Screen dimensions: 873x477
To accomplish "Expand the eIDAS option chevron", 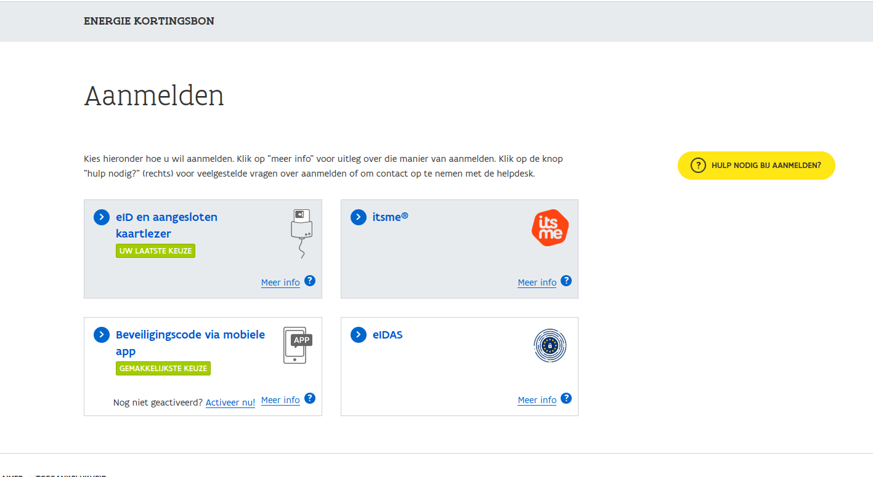I will click(358, 335).
